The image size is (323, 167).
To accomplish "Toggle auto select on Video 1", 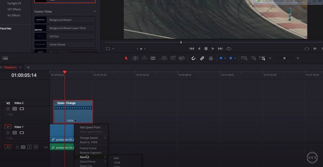I will click(x=15, y=133).
